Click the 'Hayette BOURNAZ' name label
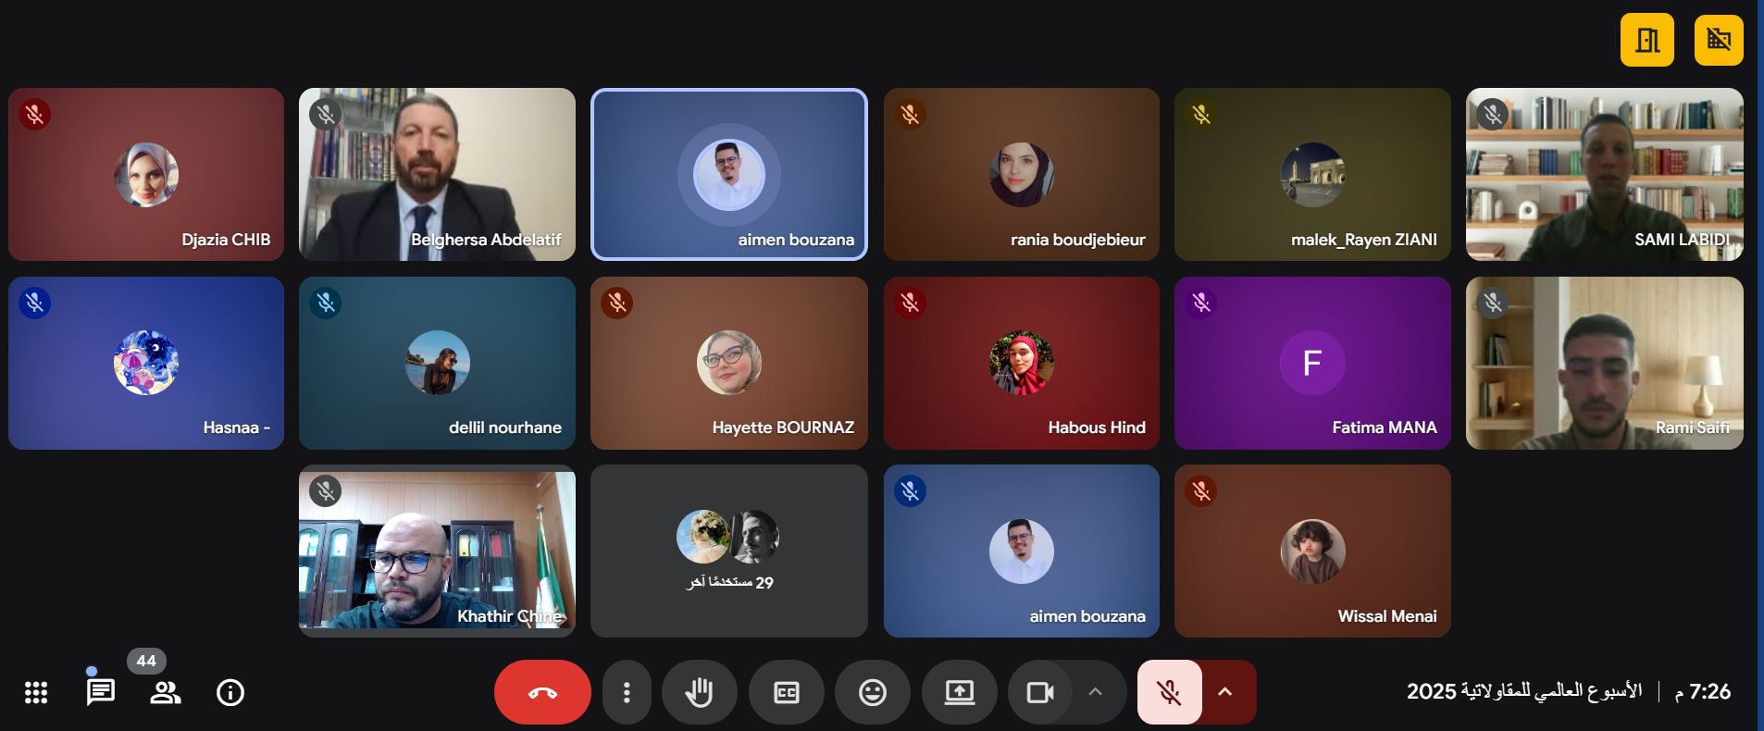 click(783, 427)
